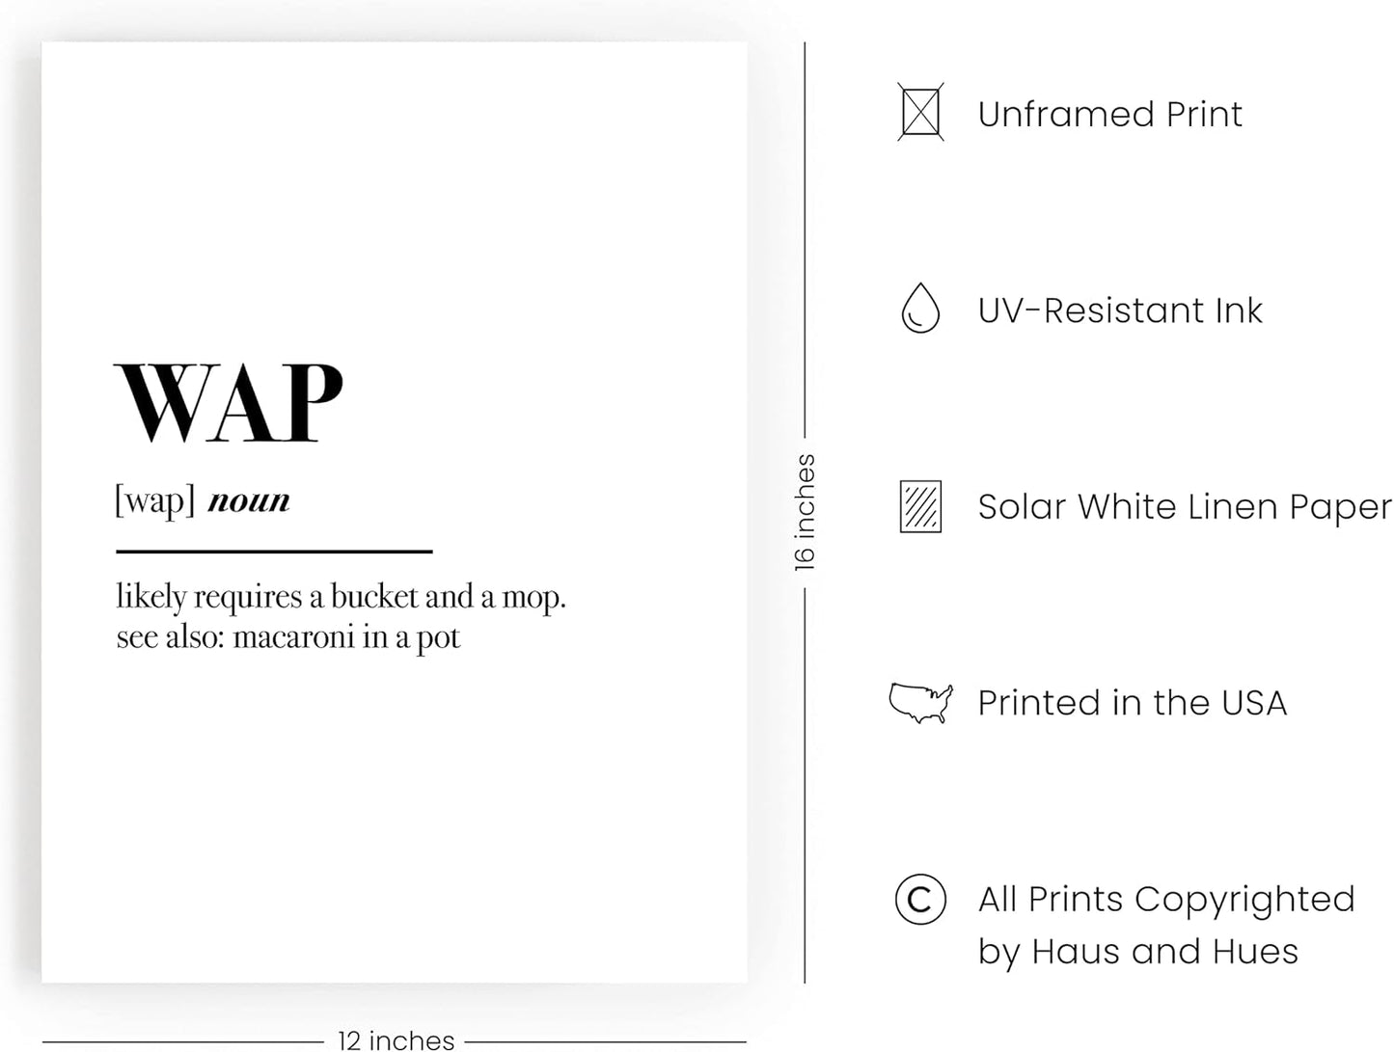Click the by Haus and Hues text
The width and height of the screenshot is (1394, 1052).
[1137, 952]
